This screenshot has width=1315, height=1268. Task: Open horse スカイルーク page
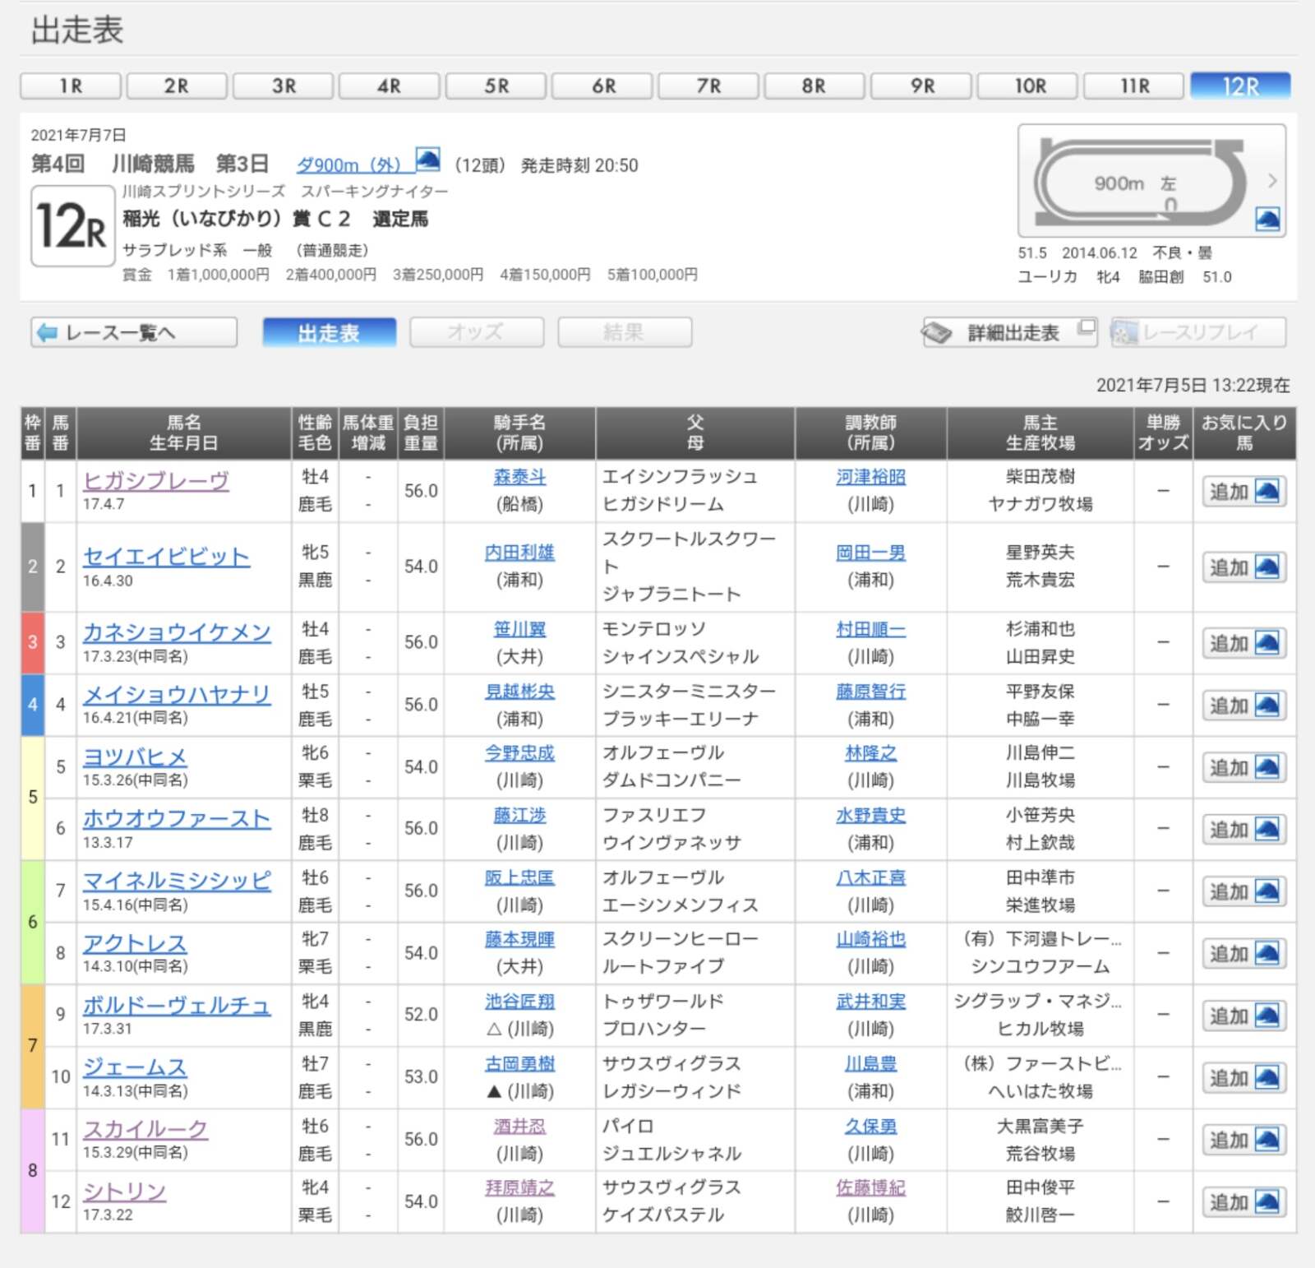(x=145, y=1130)
